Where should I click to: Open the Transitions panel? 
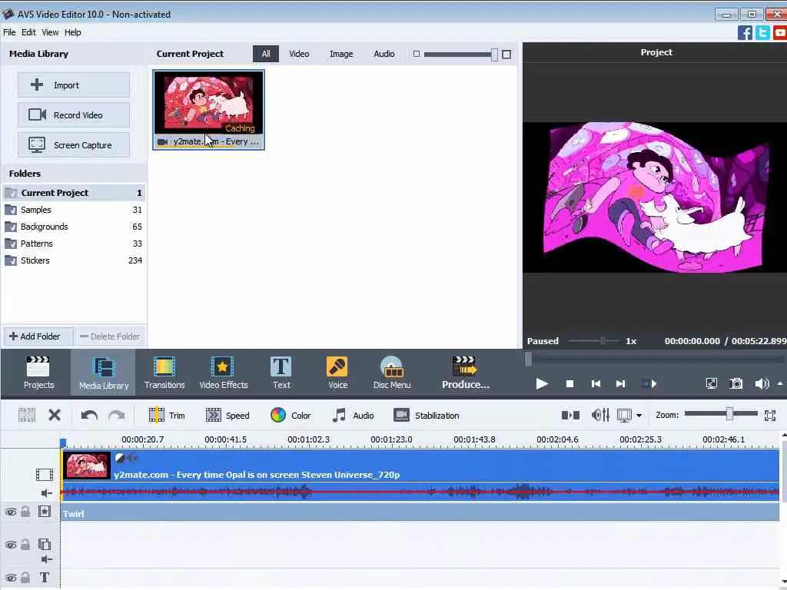pos(164,373)
